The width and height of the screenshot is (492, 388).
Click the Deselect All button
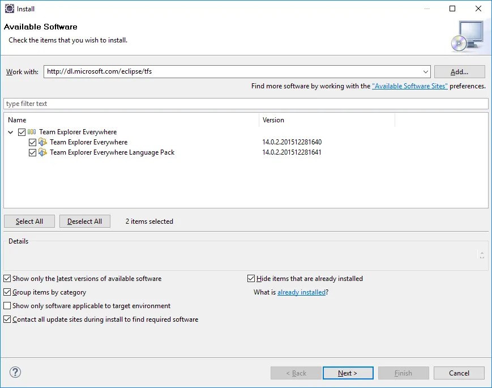point(85,221)
